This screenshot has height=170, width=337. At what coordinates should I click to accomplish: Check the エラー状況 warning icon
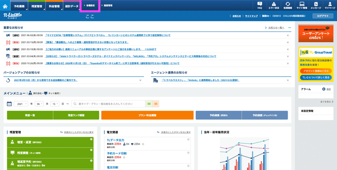point(274,5)
